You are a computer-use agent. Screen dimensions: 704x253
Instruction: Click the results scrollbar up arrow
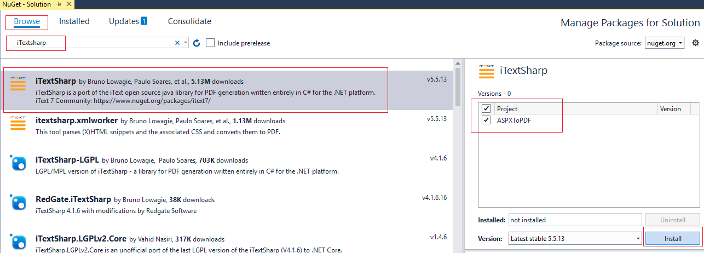458,63
